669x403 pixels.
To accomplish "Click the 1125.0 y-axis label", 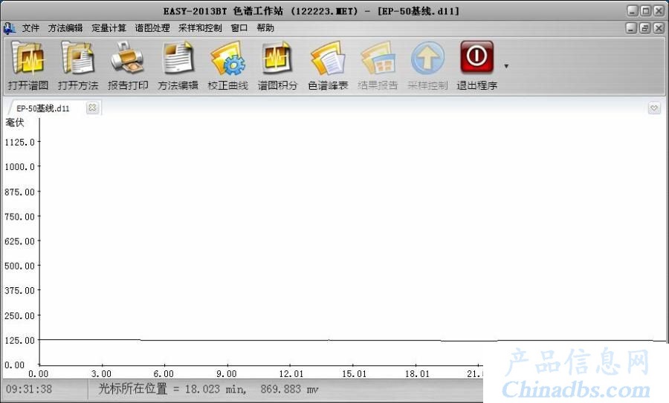I will 19,142.
